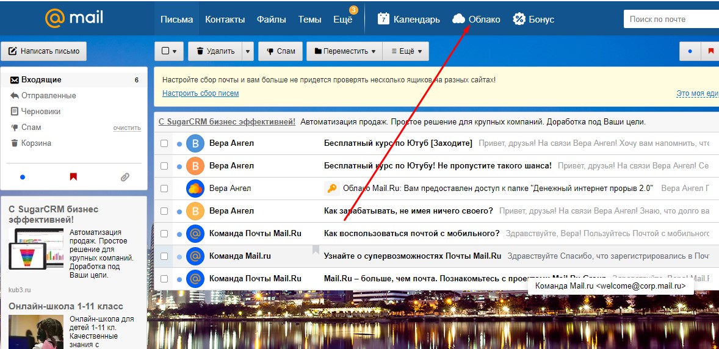Click avatar of Как зарабатывать email
The image size is (719, 349).
[195, 211]
